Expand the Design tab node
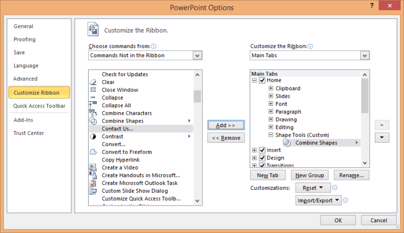This screenshot has height=233, width=404. (x=254, y=158)
